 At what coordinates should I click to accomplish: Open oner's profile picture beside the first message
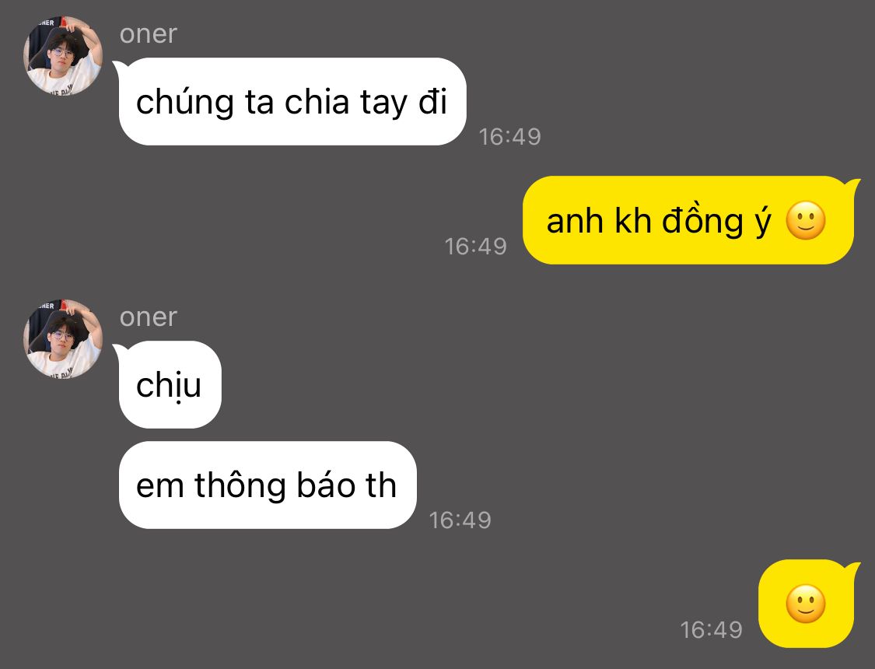[63, 56]
